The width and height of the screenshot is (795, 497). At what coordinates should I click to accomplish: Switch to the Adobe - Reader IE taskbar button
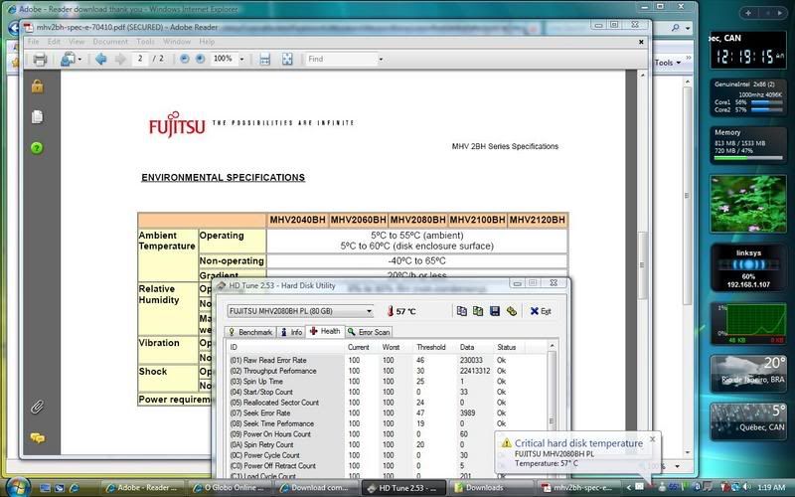[x=144, y=488]
